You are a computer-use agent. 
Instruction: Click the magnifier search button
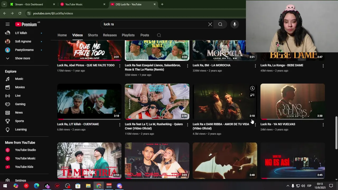tap(220, 24)
